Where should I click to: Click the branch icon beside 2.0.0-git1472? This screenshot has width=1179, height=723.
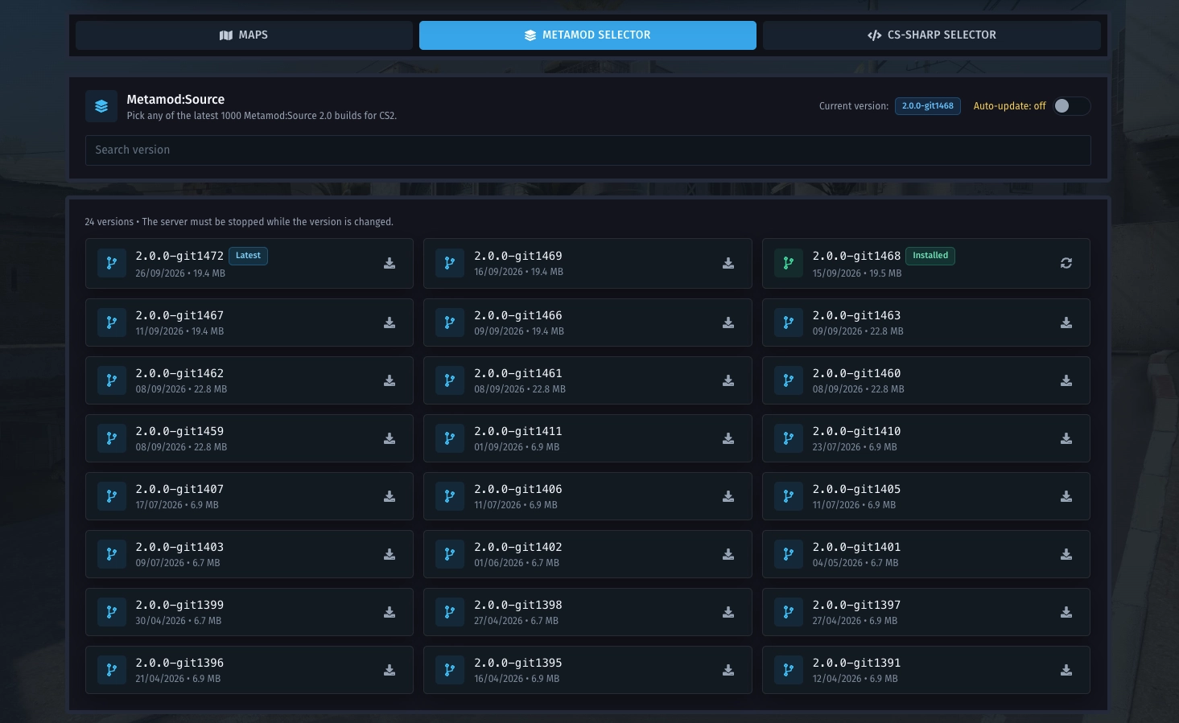pos(112,263)
